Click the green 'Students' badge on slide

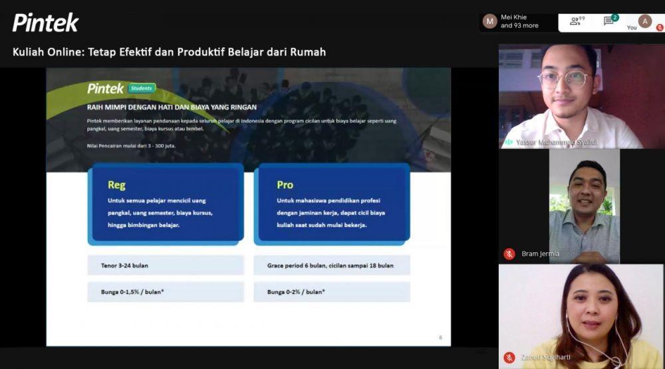pyautogui.click(x=142, y=88)
